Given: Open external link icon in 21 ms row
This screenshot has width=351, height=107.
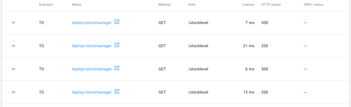Looking at the screenshot, I should pos(117,45).
